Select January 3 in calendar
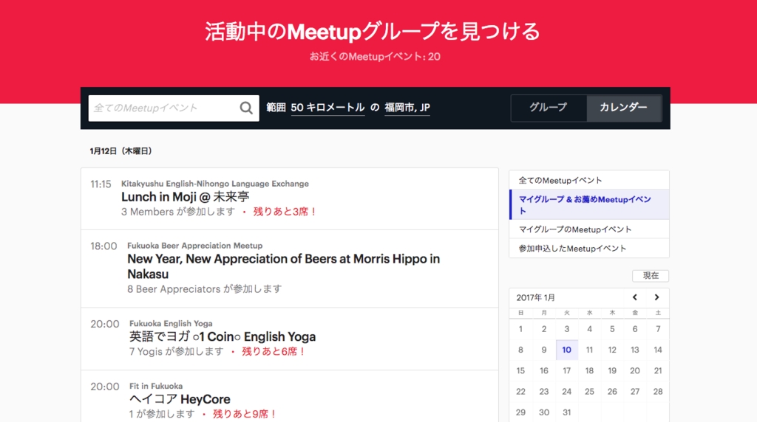This screenshot has height=422, width=757. coord(567,329)
